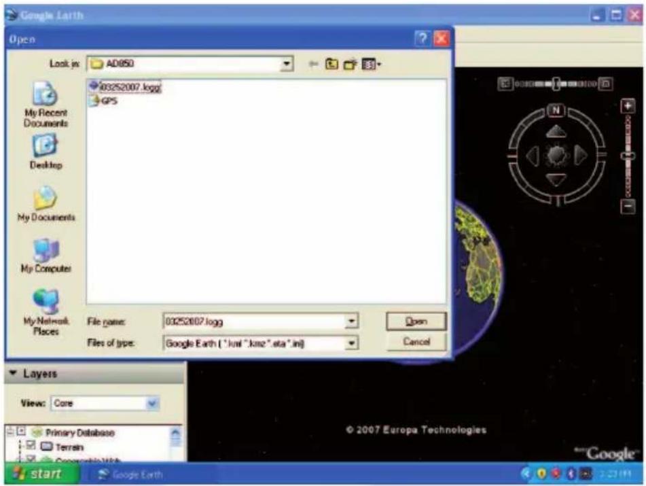Click the system tray clock
Image resolution: width=646 pixels, height=486 pixels.
615,474
